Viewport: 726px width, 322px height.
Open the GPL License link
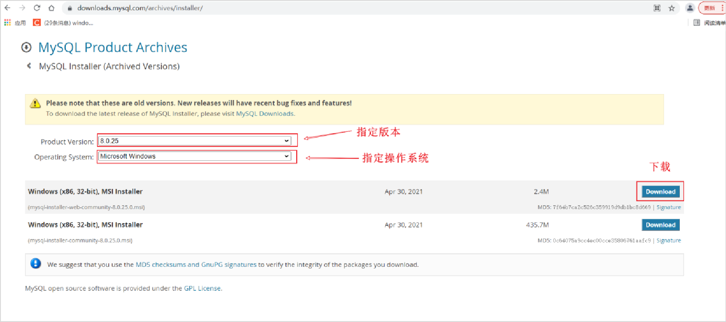click(202, 289)
